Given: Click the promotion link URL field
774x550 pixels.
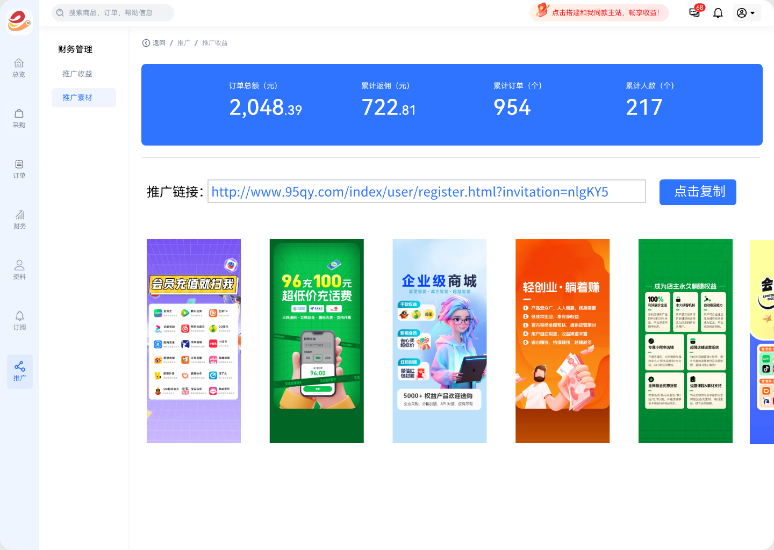Looking at the screenshot, I should (426, 192).
